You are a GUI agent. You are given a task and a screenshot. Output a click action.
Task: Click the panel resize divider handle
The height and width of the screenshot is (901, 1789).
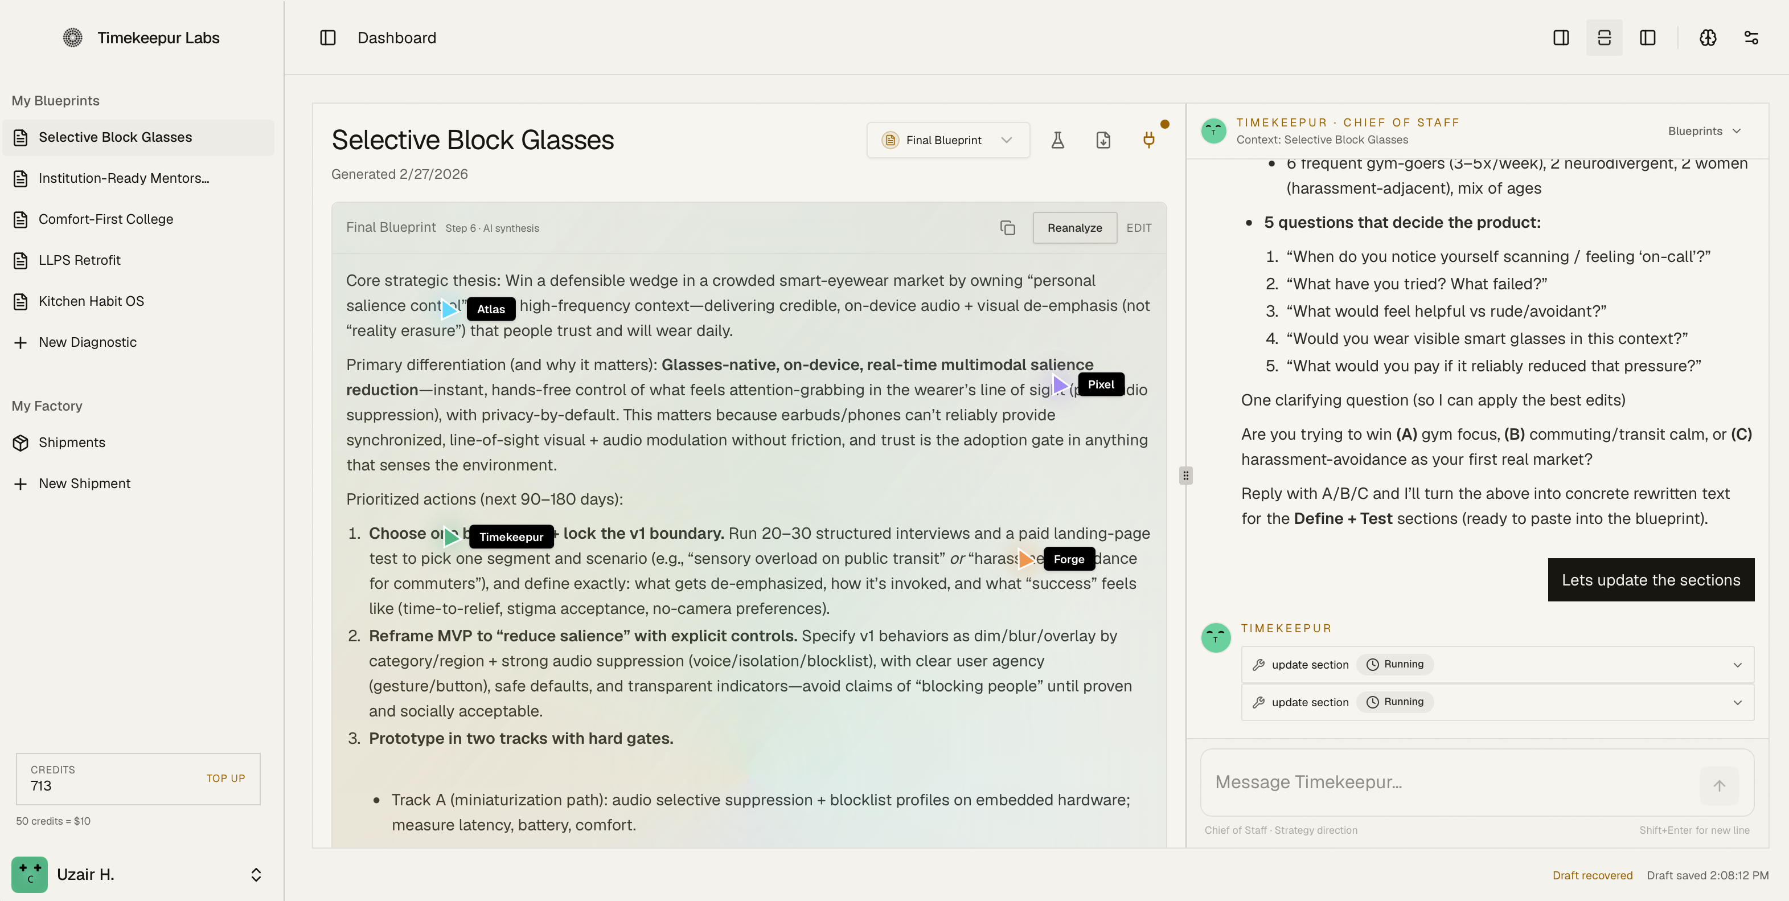click(1185, 476)
